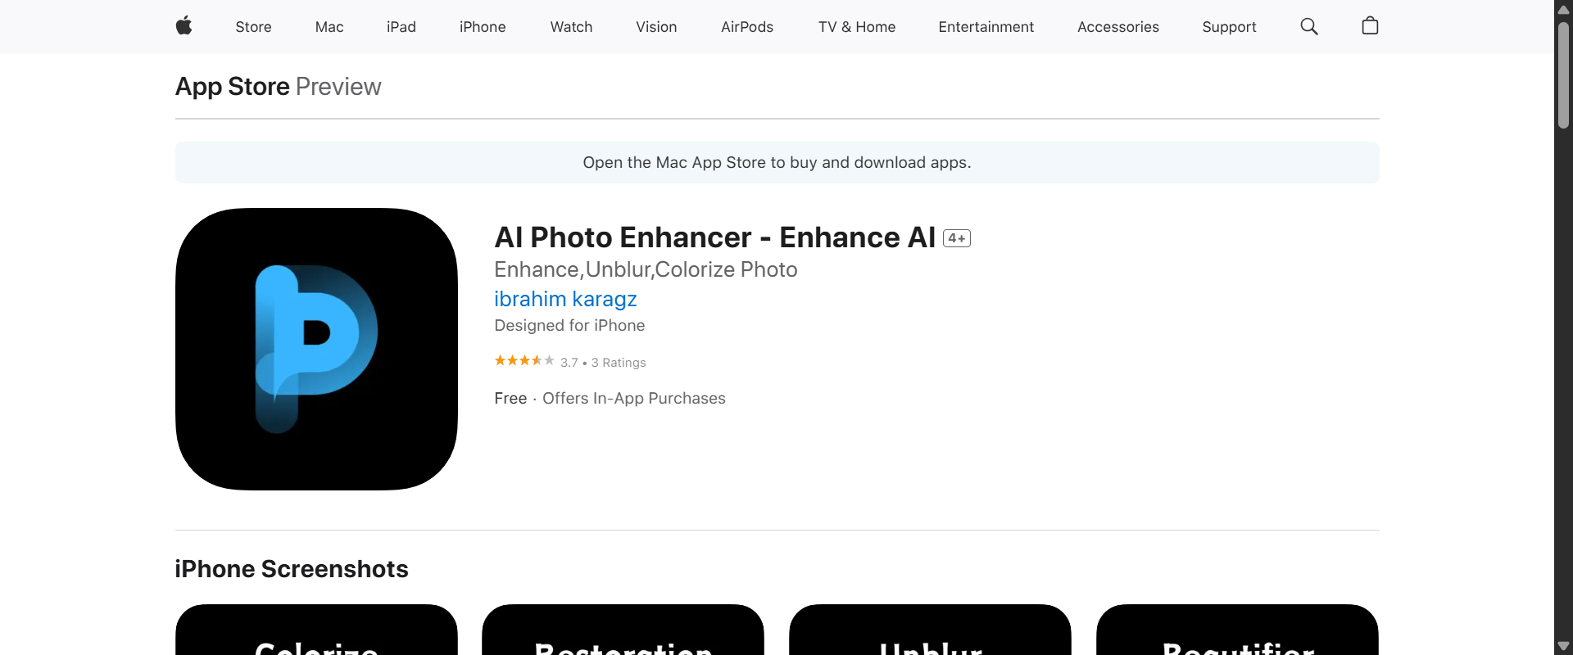Click the AI Photo Enhancer app icon
1573x655 pixels.
coord(315,348)
